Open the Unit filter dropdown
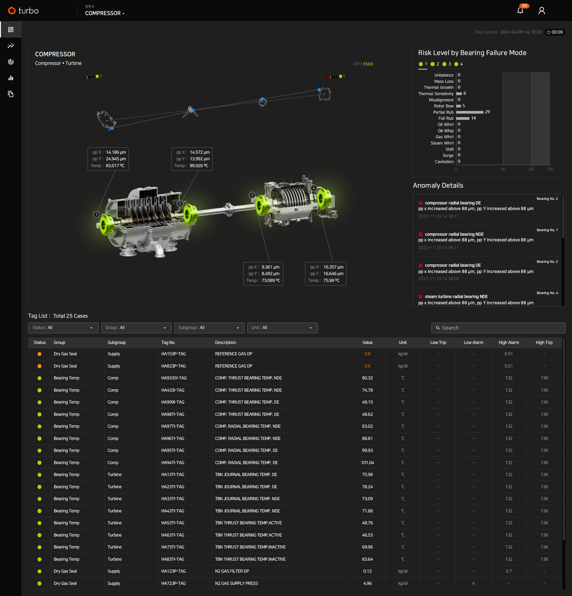 coord(282,328)
